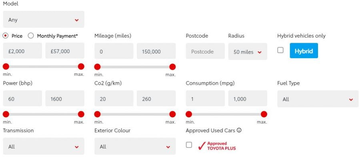Click the Co2 minimum value field
Screen dimensions: 360x157
point(114,98)
